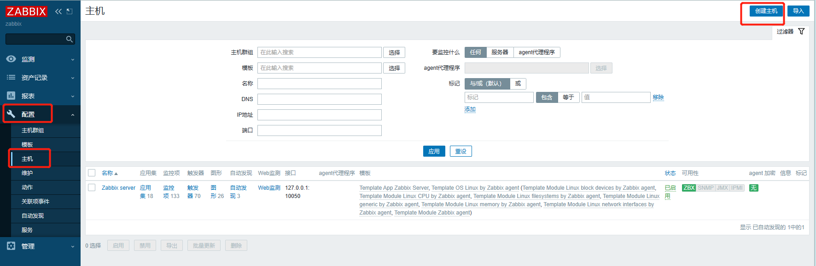Click the JMX availability badge
The height and width of the screenshot is (266, 816).
point(723,188)
